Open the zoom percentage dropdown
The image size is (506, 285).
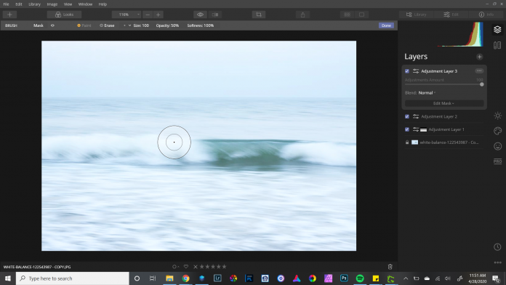point(126,15)
